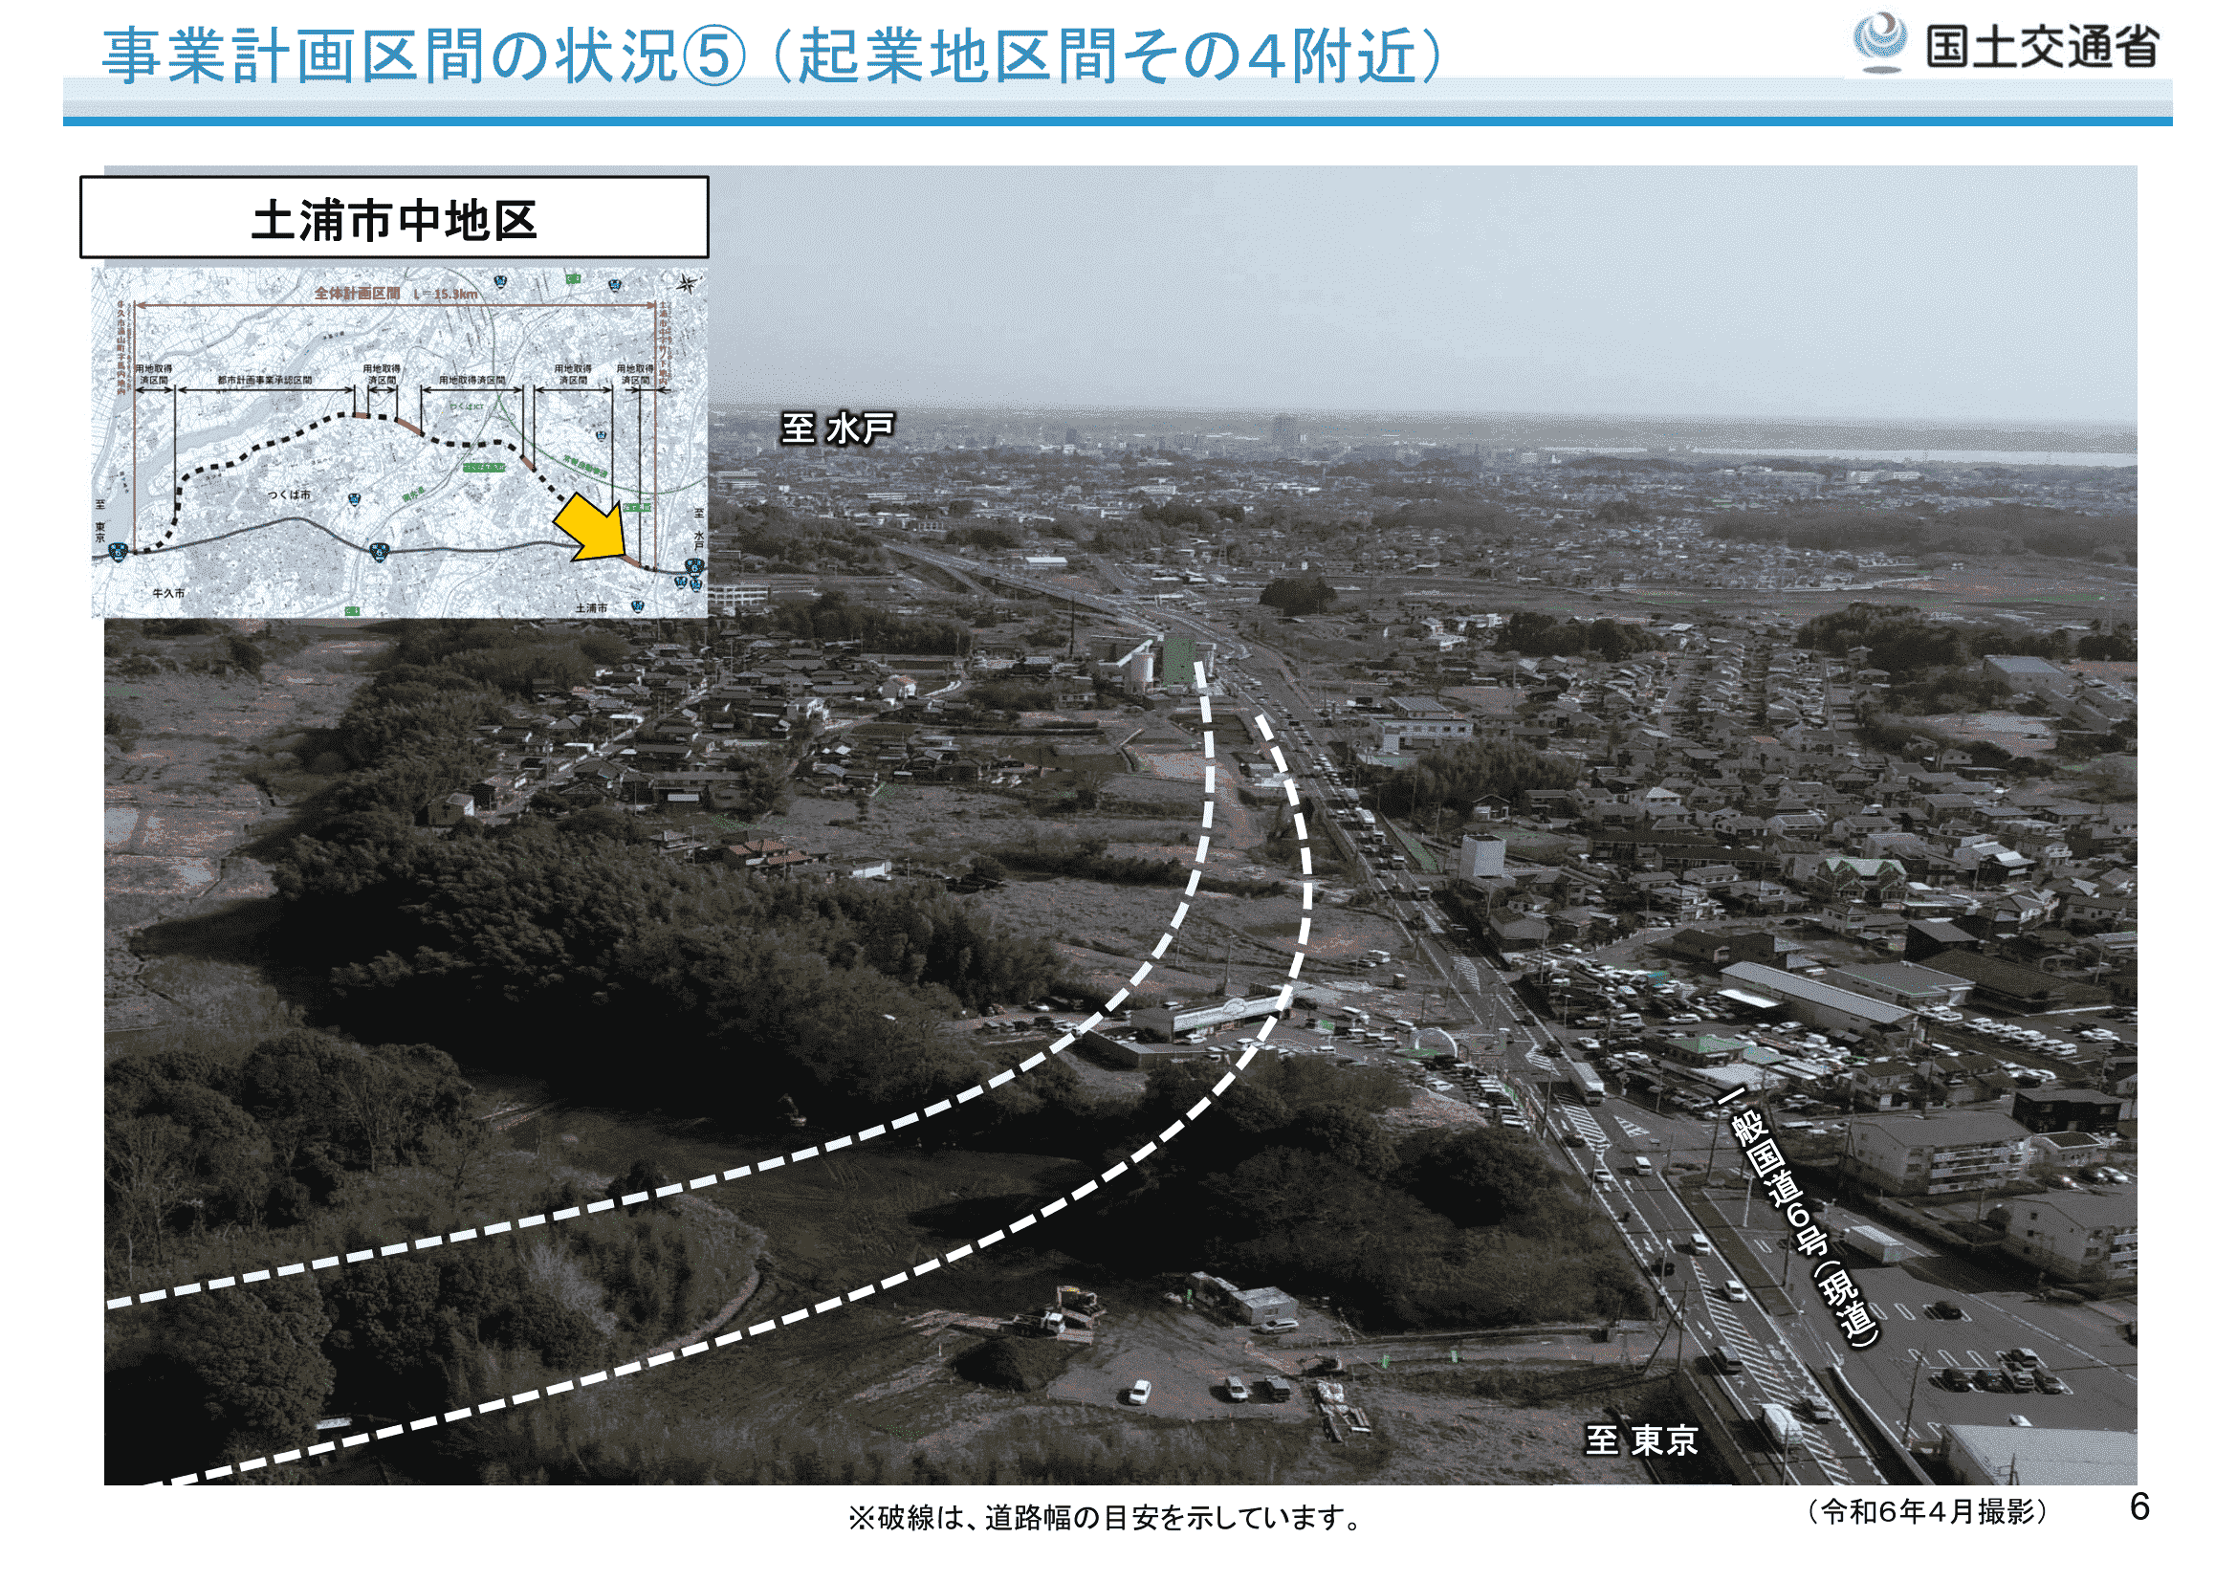Click the 至 水戸 label on photo
Viewport: 2237px width, 1582px height.
click(837, 428)
